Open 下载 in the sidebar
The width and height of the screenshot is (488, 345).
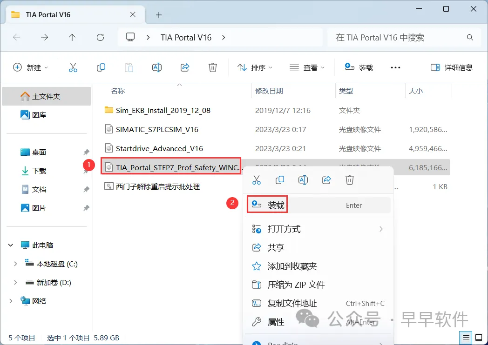click(x=47, y=171)
